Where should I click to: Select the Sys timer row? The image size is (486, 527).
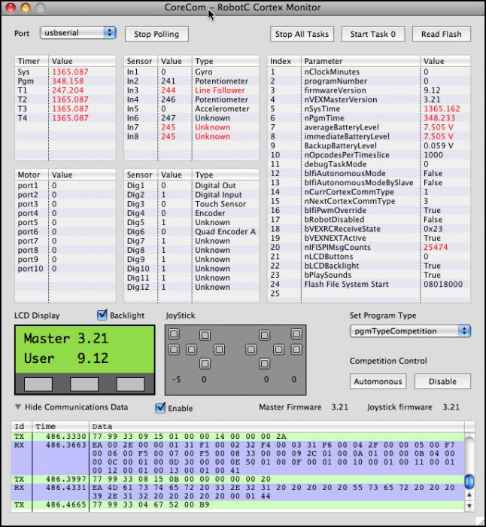pyautogui.click(x=65, y=72)
